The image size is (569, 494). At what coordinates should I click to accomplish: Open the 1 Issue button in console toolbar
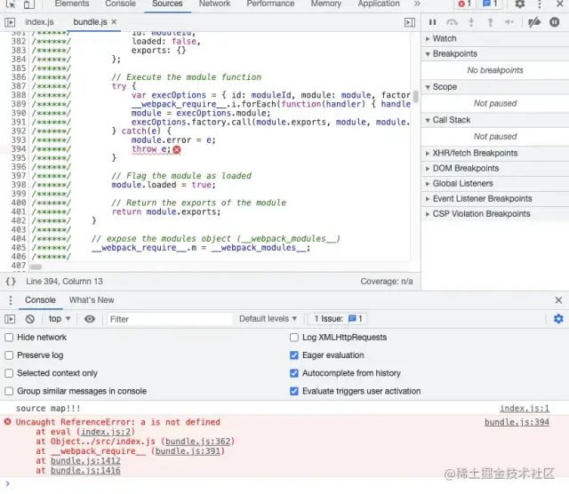pos(338,319)
